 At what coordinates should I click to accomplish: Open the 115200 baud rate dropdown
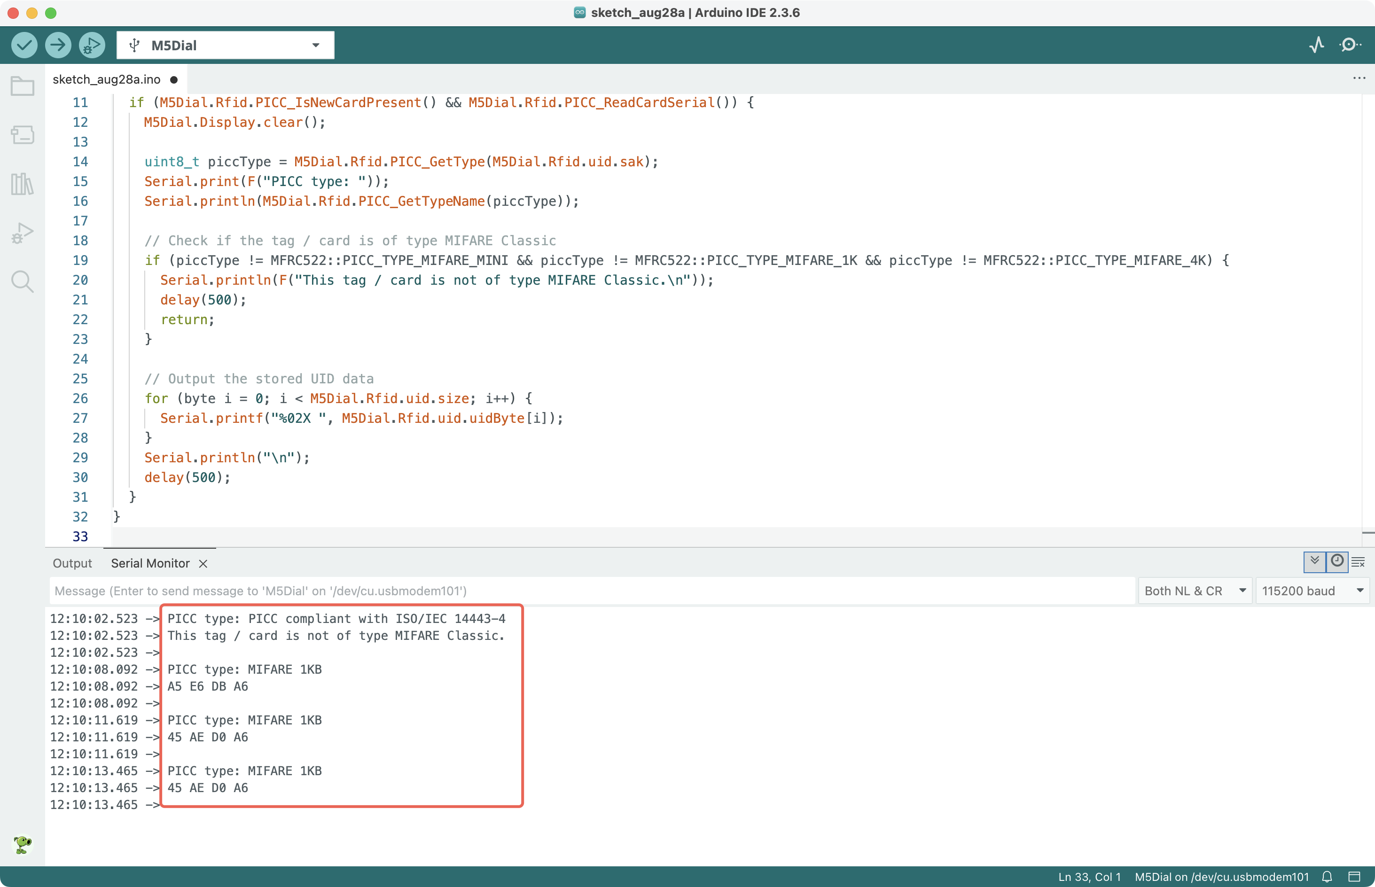pos(1313,591)
